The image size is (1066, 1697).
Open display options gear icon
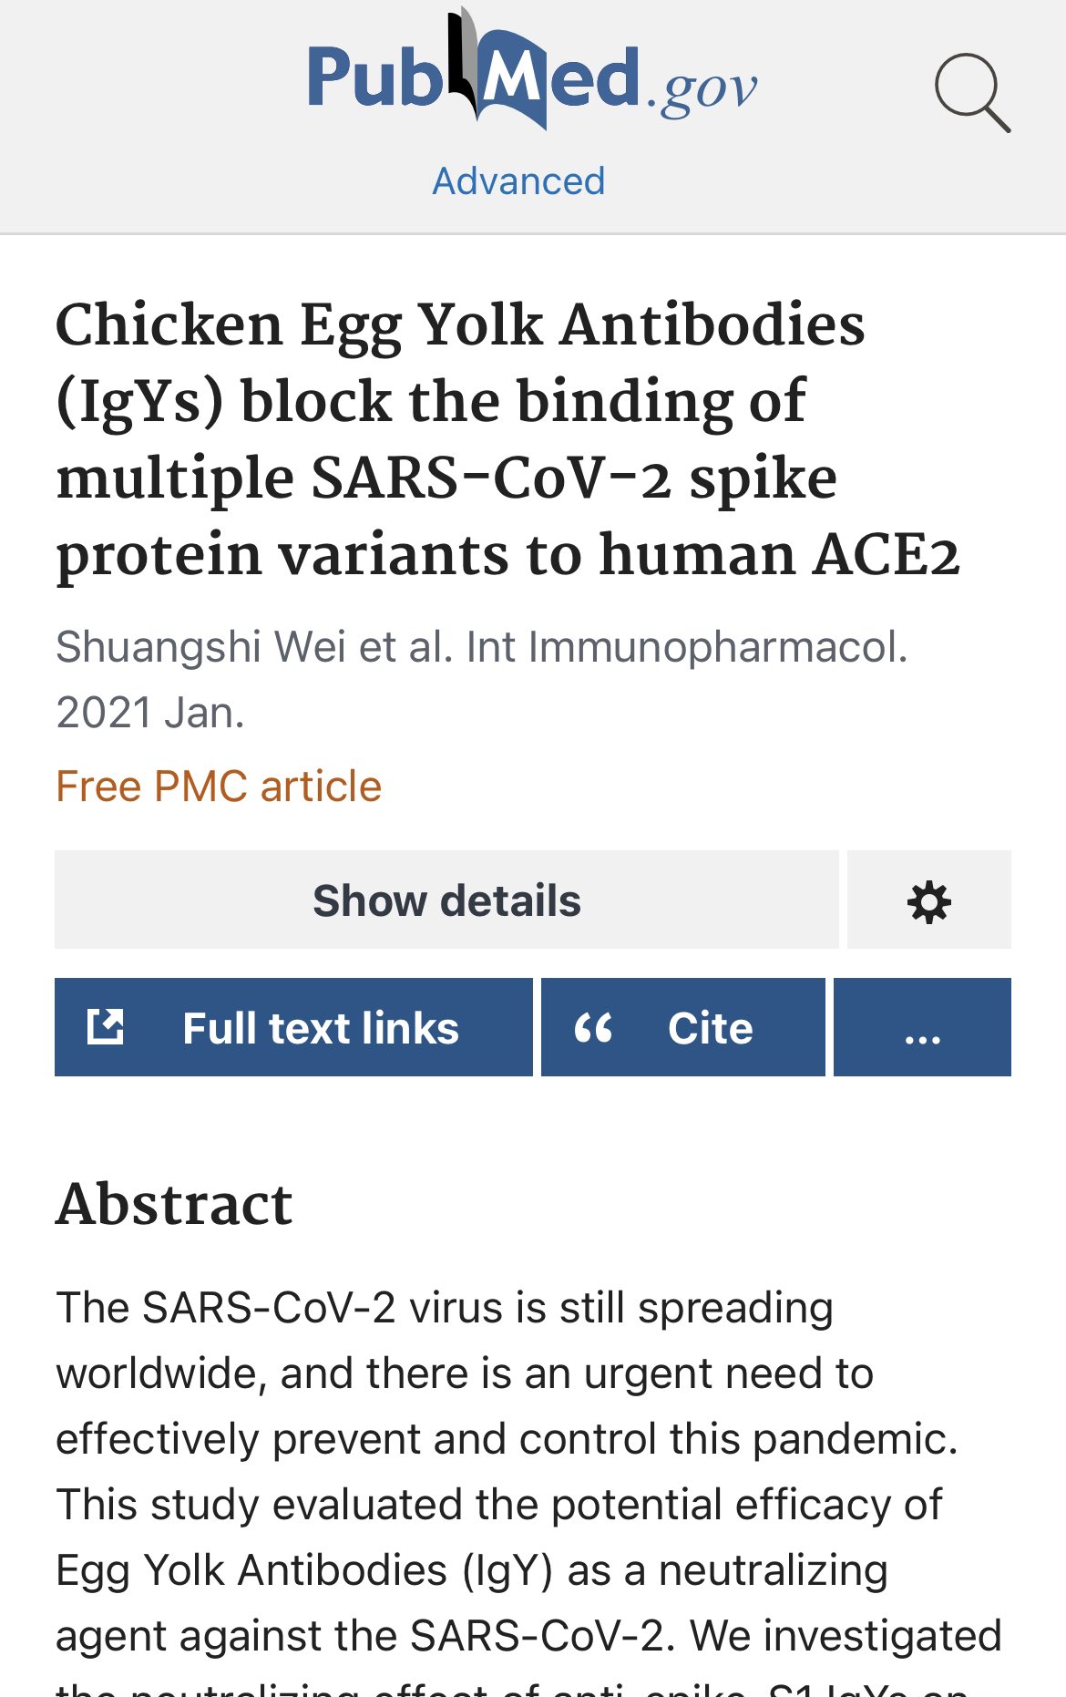point(928,900)
